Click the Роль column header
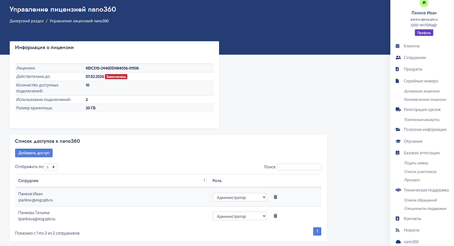 point(217,180)
